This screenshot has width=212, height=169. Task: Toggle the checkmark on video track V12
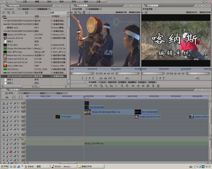click(x=11, y=103)
